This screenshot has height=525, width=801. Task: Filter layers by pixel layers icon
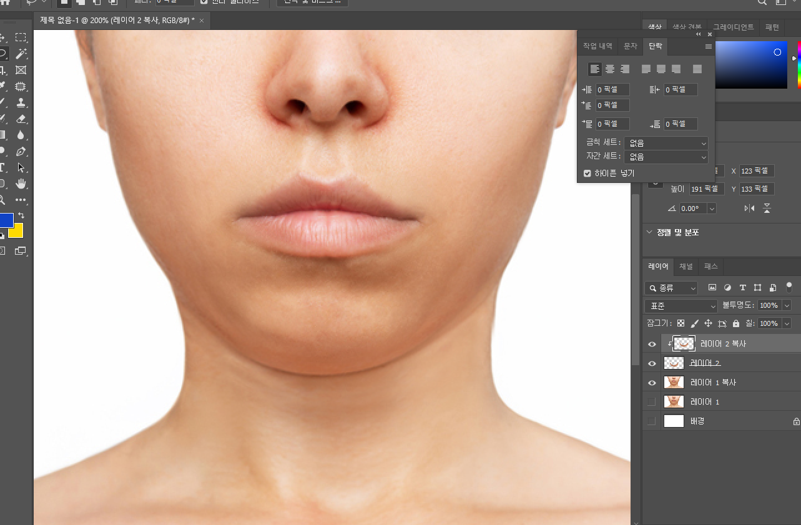click(712, 288)
